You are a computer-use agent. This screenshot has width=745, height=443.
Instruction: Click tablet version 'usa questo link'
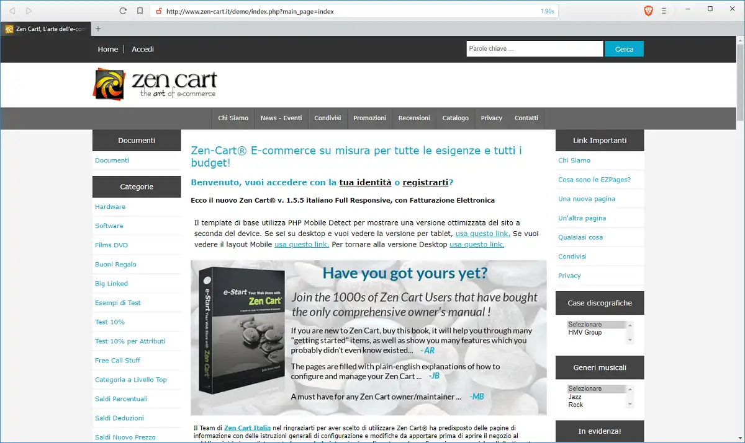pyautogui.click(x=482, y=234)
